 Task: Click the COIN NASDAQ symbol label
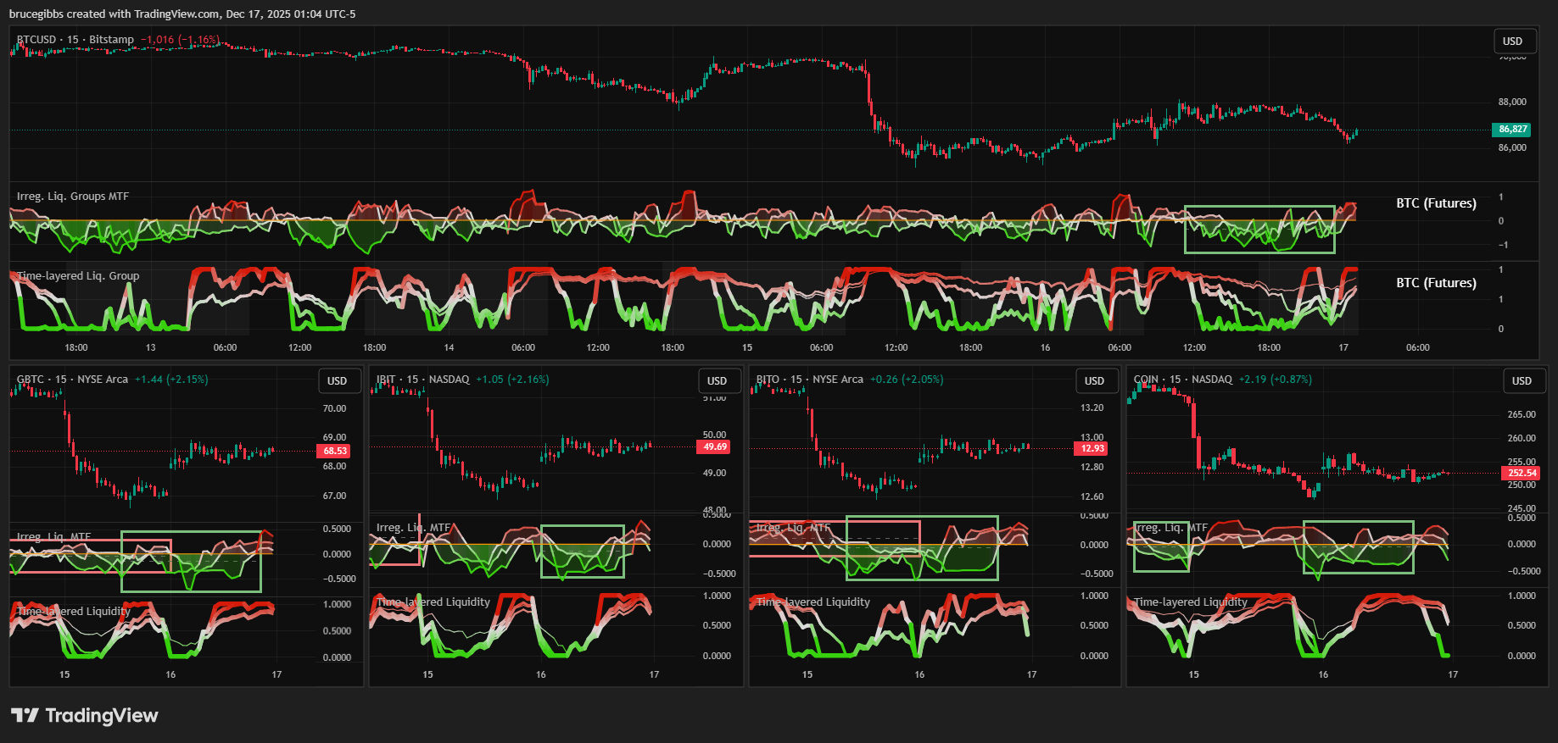point(1182,380)
